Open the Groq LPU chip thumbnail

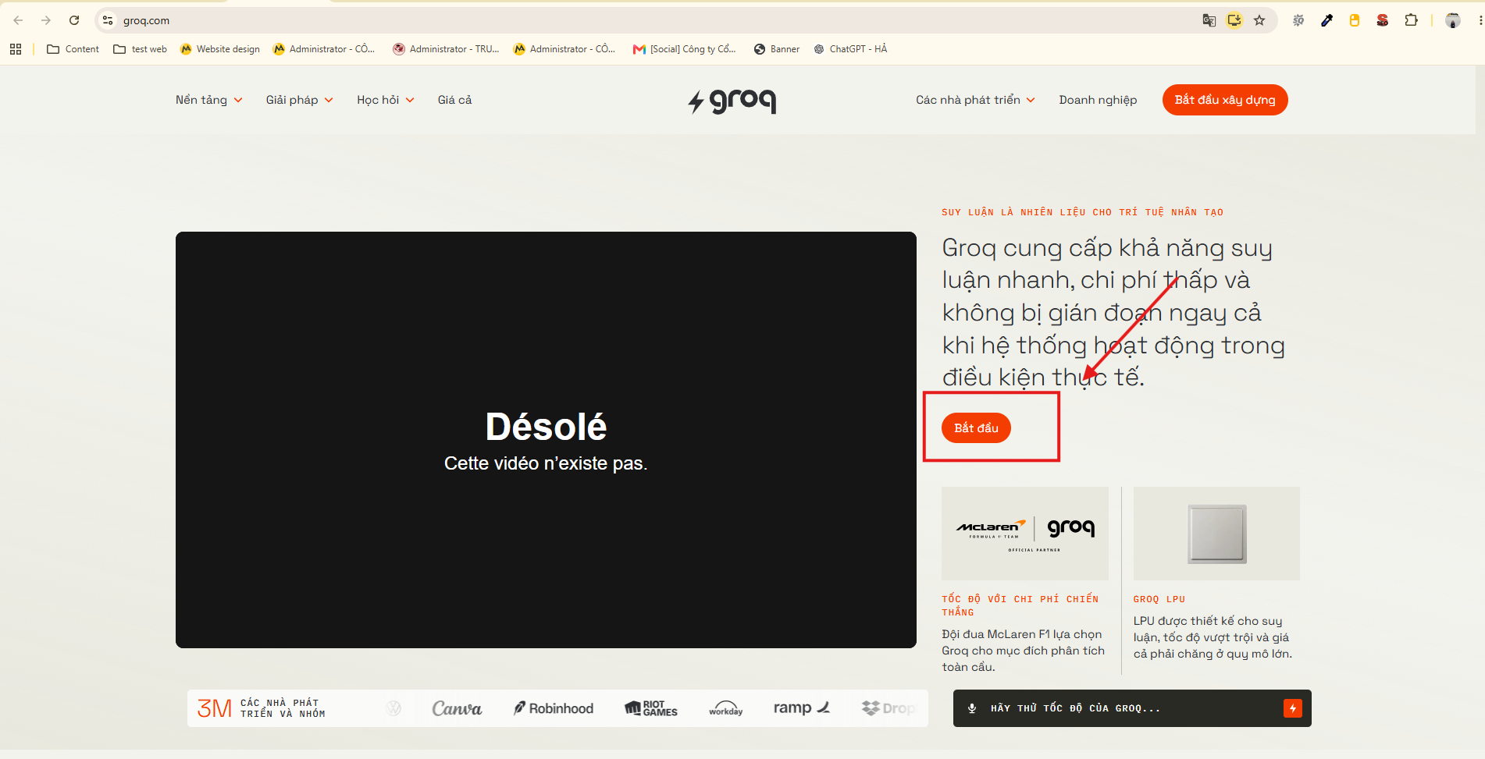(x=1216, y=534)
